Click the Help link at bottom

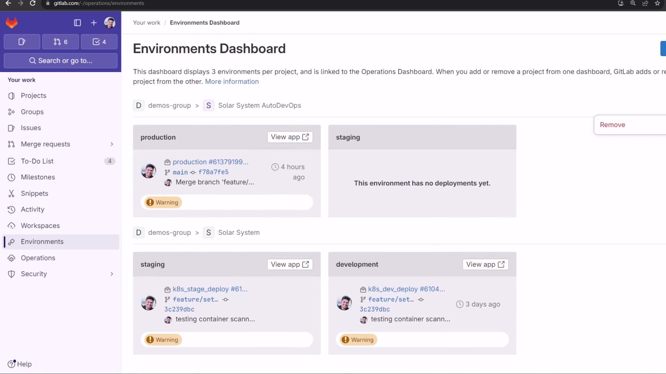coord(20,364)
